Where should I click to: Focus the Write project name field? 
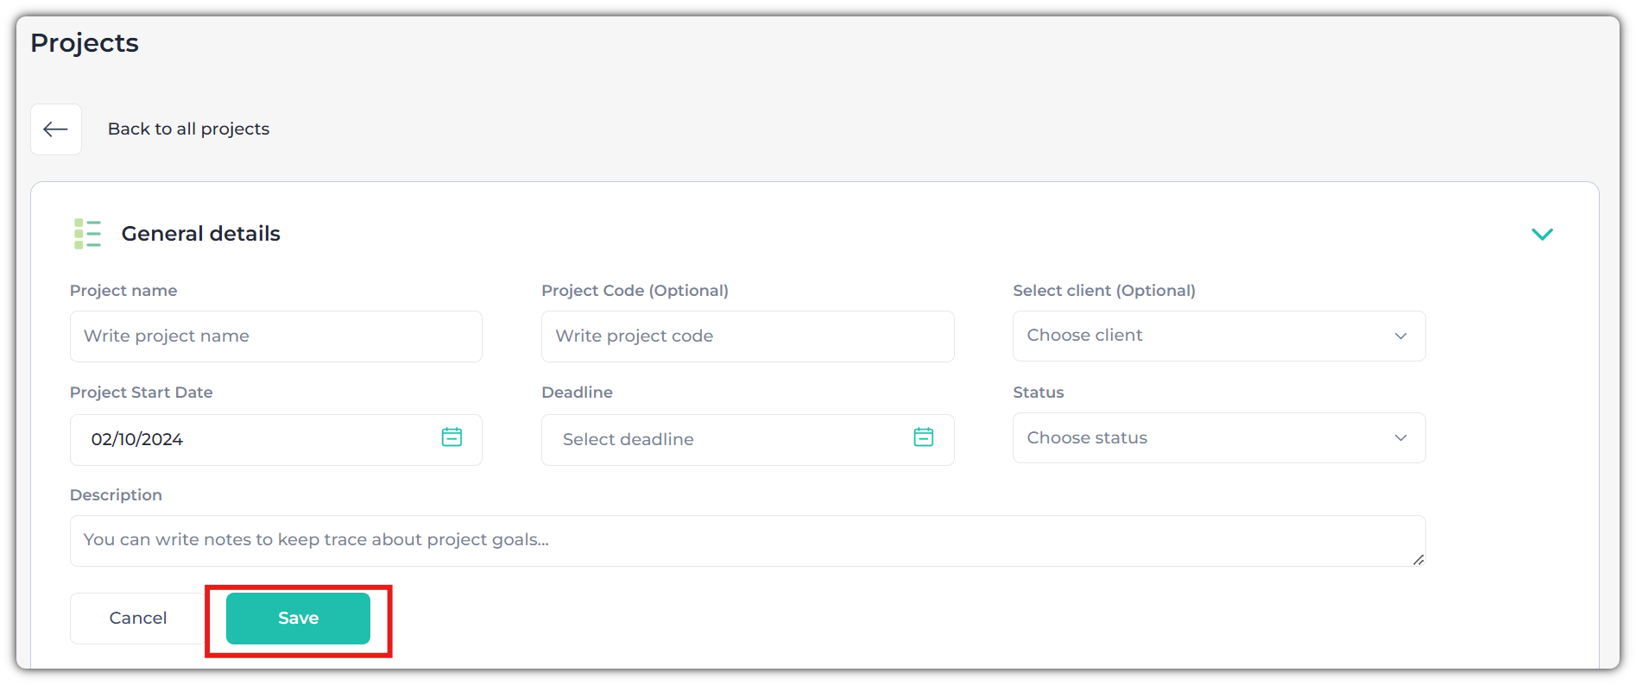(275, 336)
